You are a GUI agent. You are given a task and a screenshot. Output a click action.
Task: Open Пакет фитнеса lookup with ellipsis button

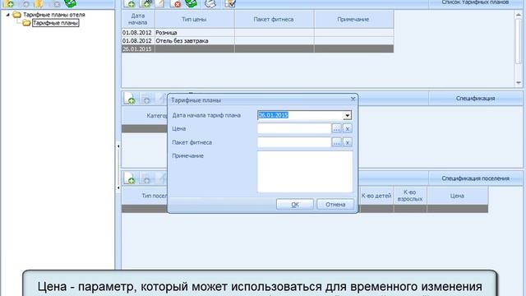[336, 142]
